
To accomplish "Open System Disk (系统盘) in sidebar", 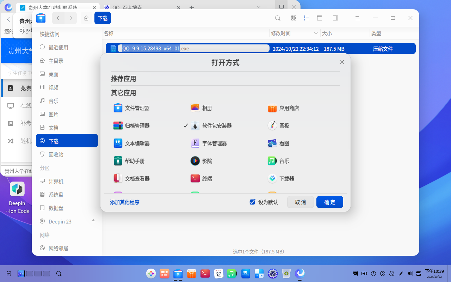I will pyautogui.click(x=67, y=195).
